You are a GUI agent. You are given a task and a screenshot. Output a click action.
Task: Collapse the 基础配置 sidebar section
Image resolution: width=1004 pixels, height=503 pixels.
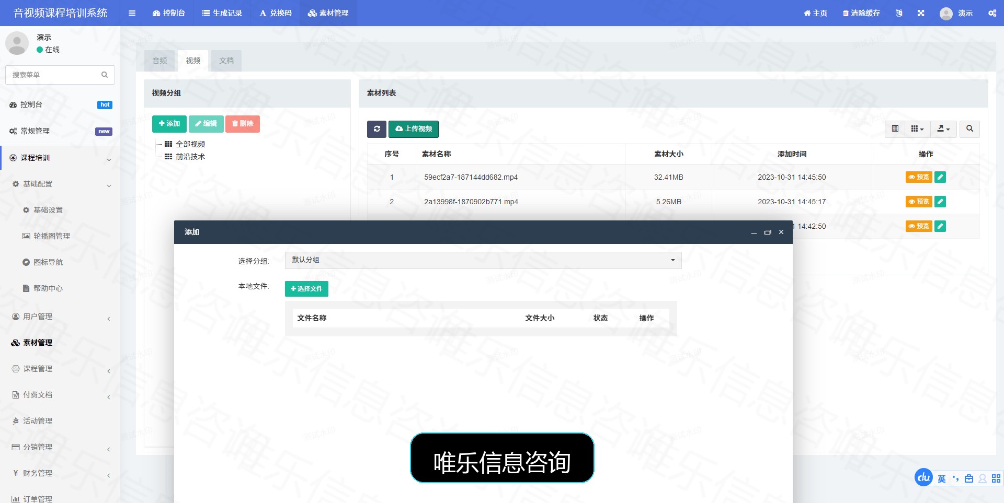(60, 184)
